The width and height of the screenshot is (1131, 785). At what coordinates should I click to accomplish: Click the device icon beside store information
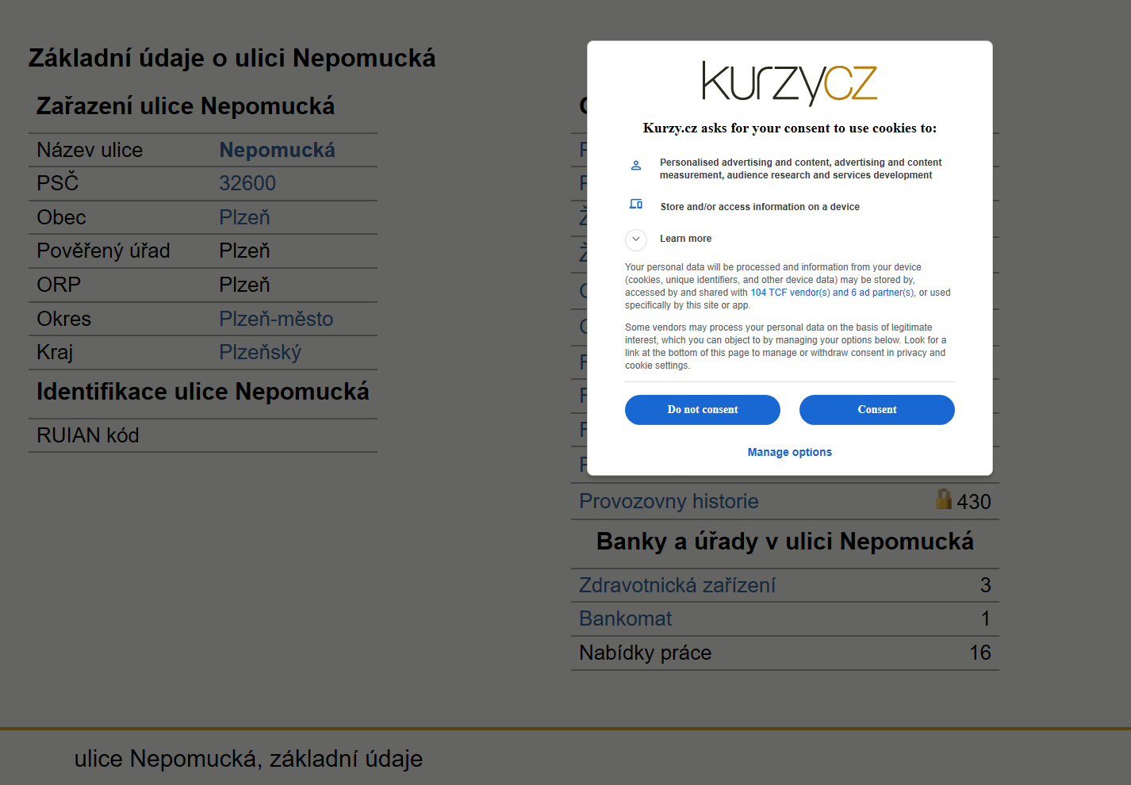coord(635,204)
